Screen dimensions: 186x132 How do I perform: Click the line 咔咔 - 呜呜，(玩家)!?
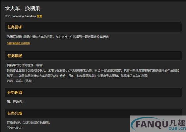pos(20,81)
